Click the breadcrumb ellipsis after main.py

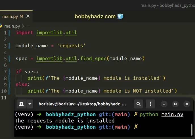tap(28, 26)
